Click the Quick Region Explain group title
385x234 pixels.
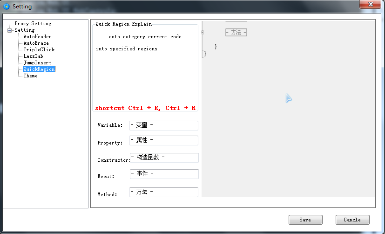[x=123, y=24]
